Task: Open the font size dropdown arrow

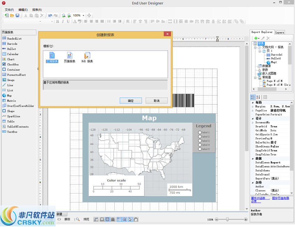Action: [52, 21]
